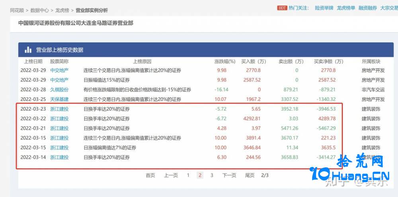Open 久祺股份 stock link
The image size is (398, 197).
[59, 90]
